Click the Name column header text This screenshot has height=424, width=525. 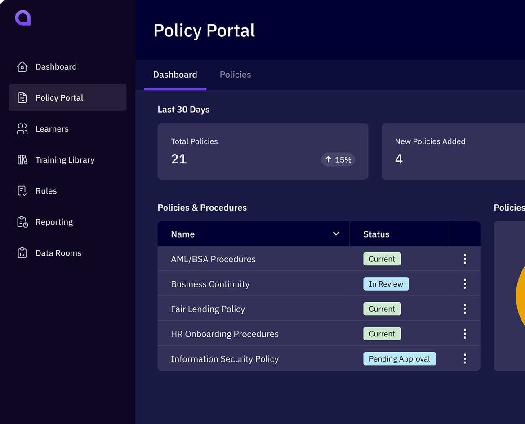183,234
